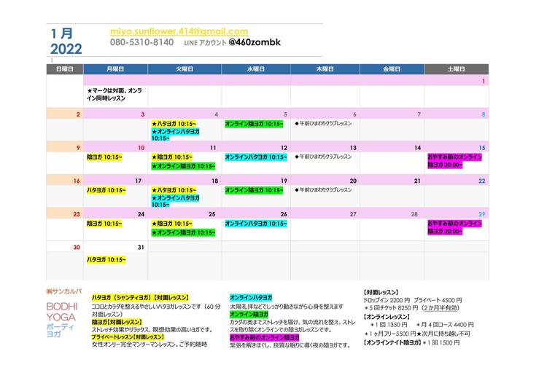Open the January 10 陰ヨガ 10:15 event
This screenshot has height=386, width=547.
[104, 157]
